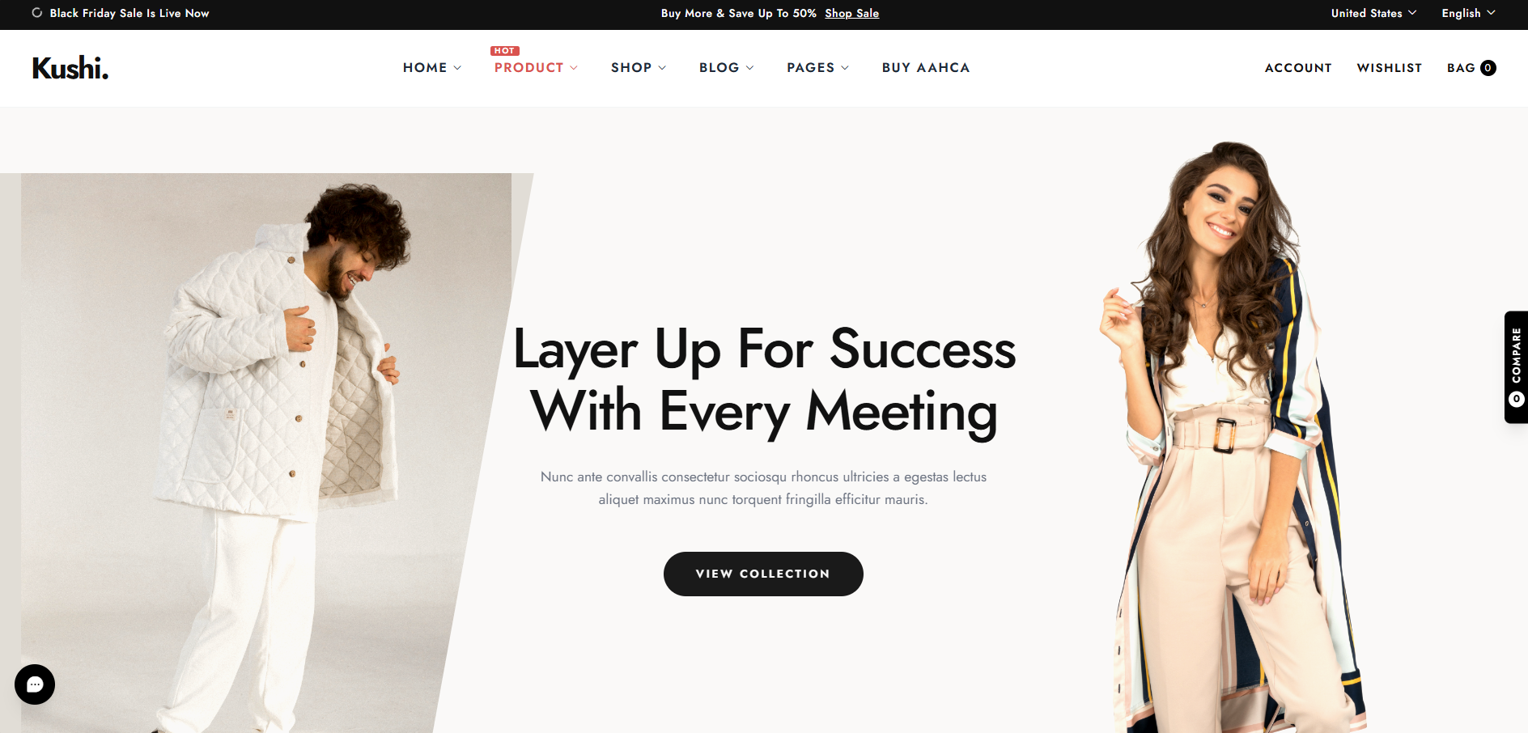Click the Kushi logo
The width and height of the screenshot is (1528, 733).
pyautogui.click(x=70, y=68)
